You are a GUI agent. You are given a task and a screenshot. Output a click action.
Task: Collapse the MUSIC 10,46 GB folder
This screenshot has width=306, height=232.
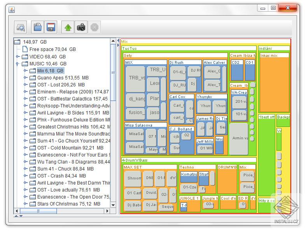pos(17,63)
